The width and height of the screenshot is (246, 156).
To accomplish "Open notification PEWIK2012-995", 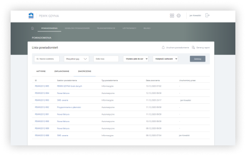I will 42,86.
